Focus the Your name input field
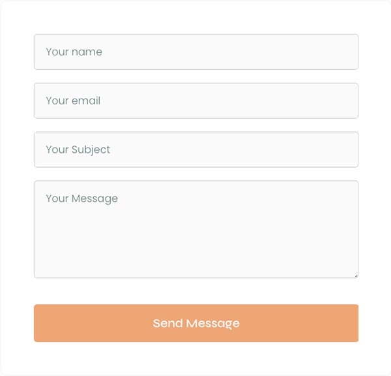Image resolution: width=391 pixels, height=376 pixels. [195, 52]
